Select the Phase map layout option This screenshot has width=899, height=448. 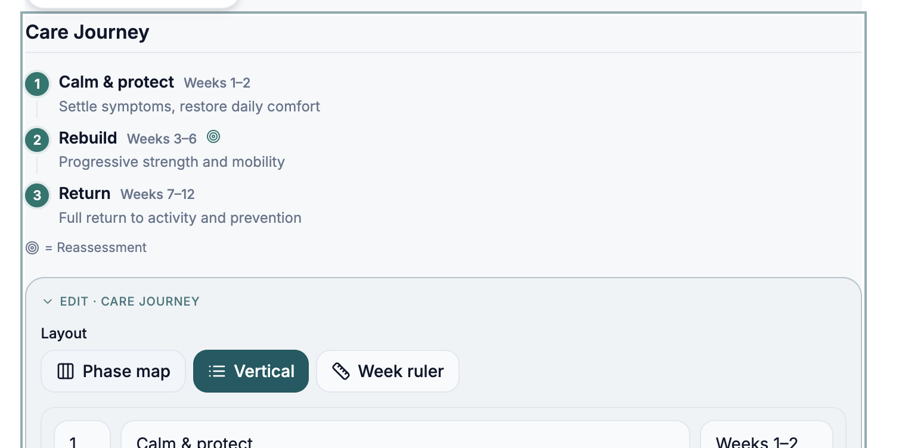[x=113, y=371]
